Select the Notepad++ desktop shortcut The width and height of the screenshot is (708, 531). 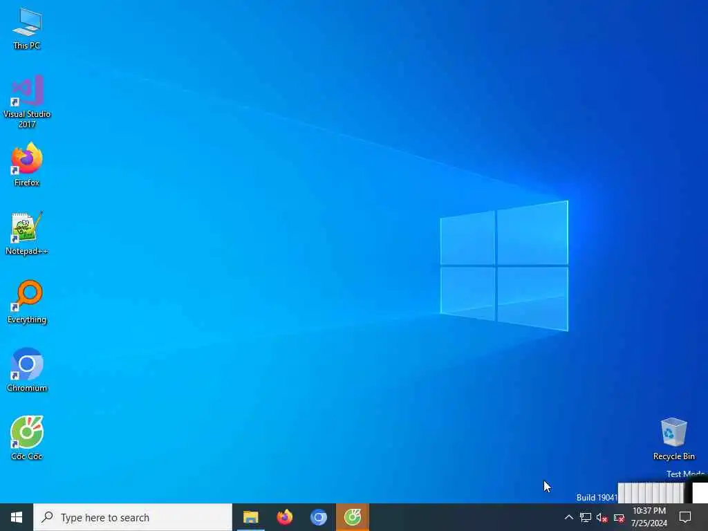pos(27,234)
